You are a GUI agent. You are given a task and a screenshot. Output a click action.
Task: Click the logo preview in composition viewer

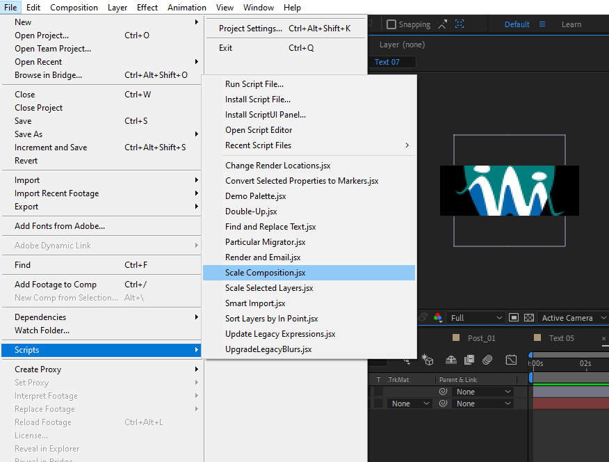pyautogui.click(x=509, y=191)
